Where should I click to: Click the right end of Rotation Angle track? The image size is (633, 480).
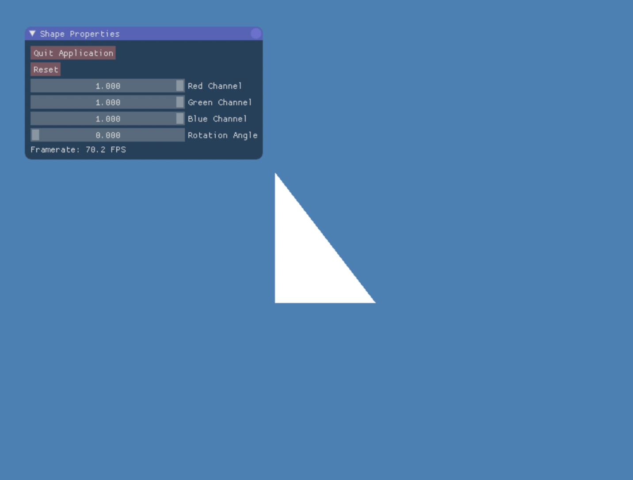pyautogui.click(x=180, y=135)
